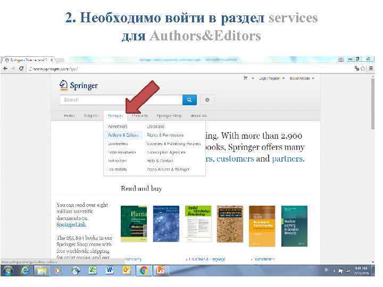Select Authors & Editors entry
Viewport: 383px width, 287px height.
coord(123,135)
